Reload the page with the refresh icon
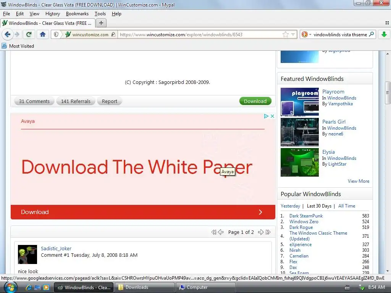The width and height of the screenshot is (391, 293). 29,34
